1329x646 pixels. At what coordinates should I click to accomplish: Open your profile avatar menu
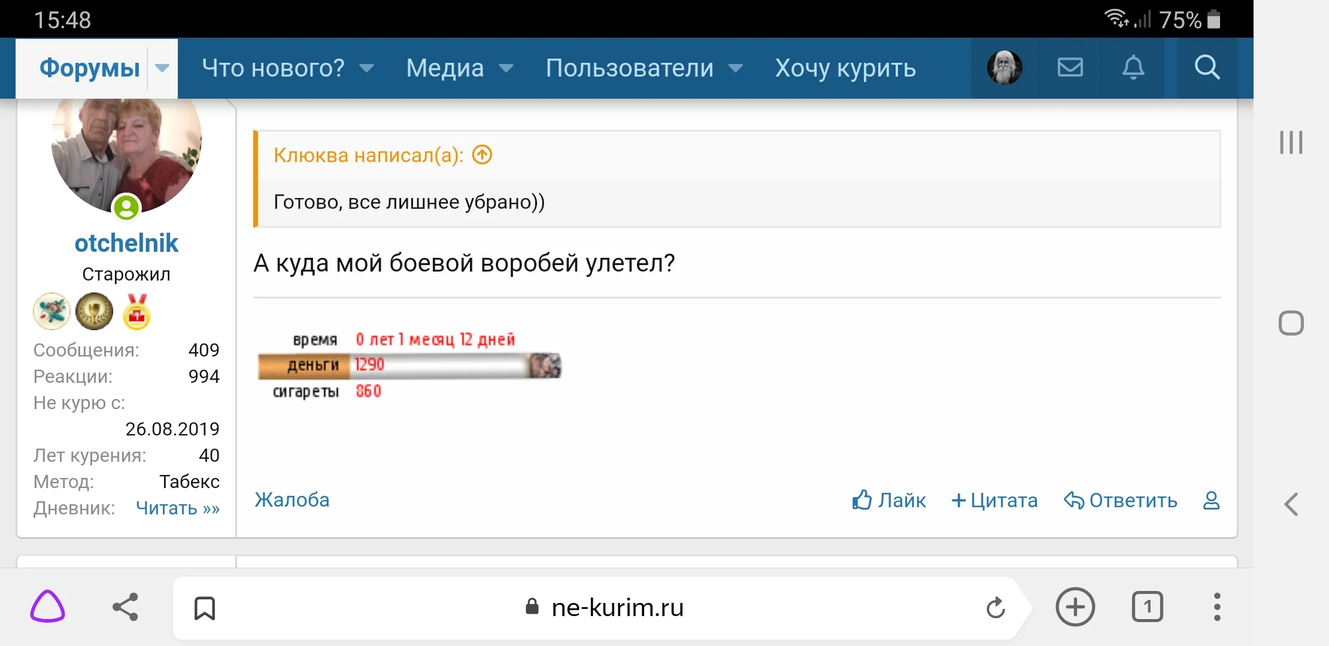tap(1004, 68)
